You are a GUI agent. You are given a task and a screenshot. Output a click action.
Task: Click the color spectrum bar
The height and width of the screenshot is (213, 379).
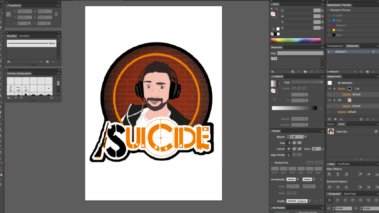(296, 41)
